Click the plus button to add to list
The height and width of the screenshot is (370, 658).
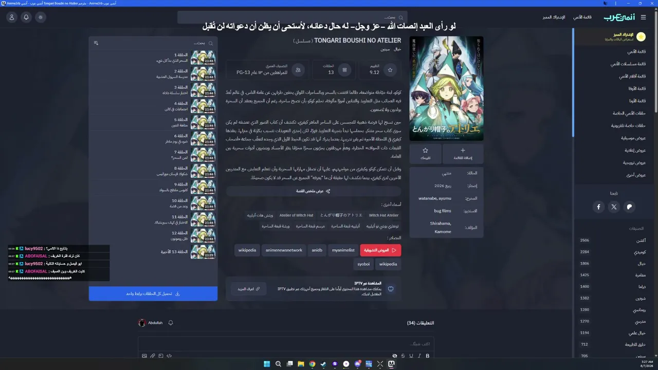[463, 154]
